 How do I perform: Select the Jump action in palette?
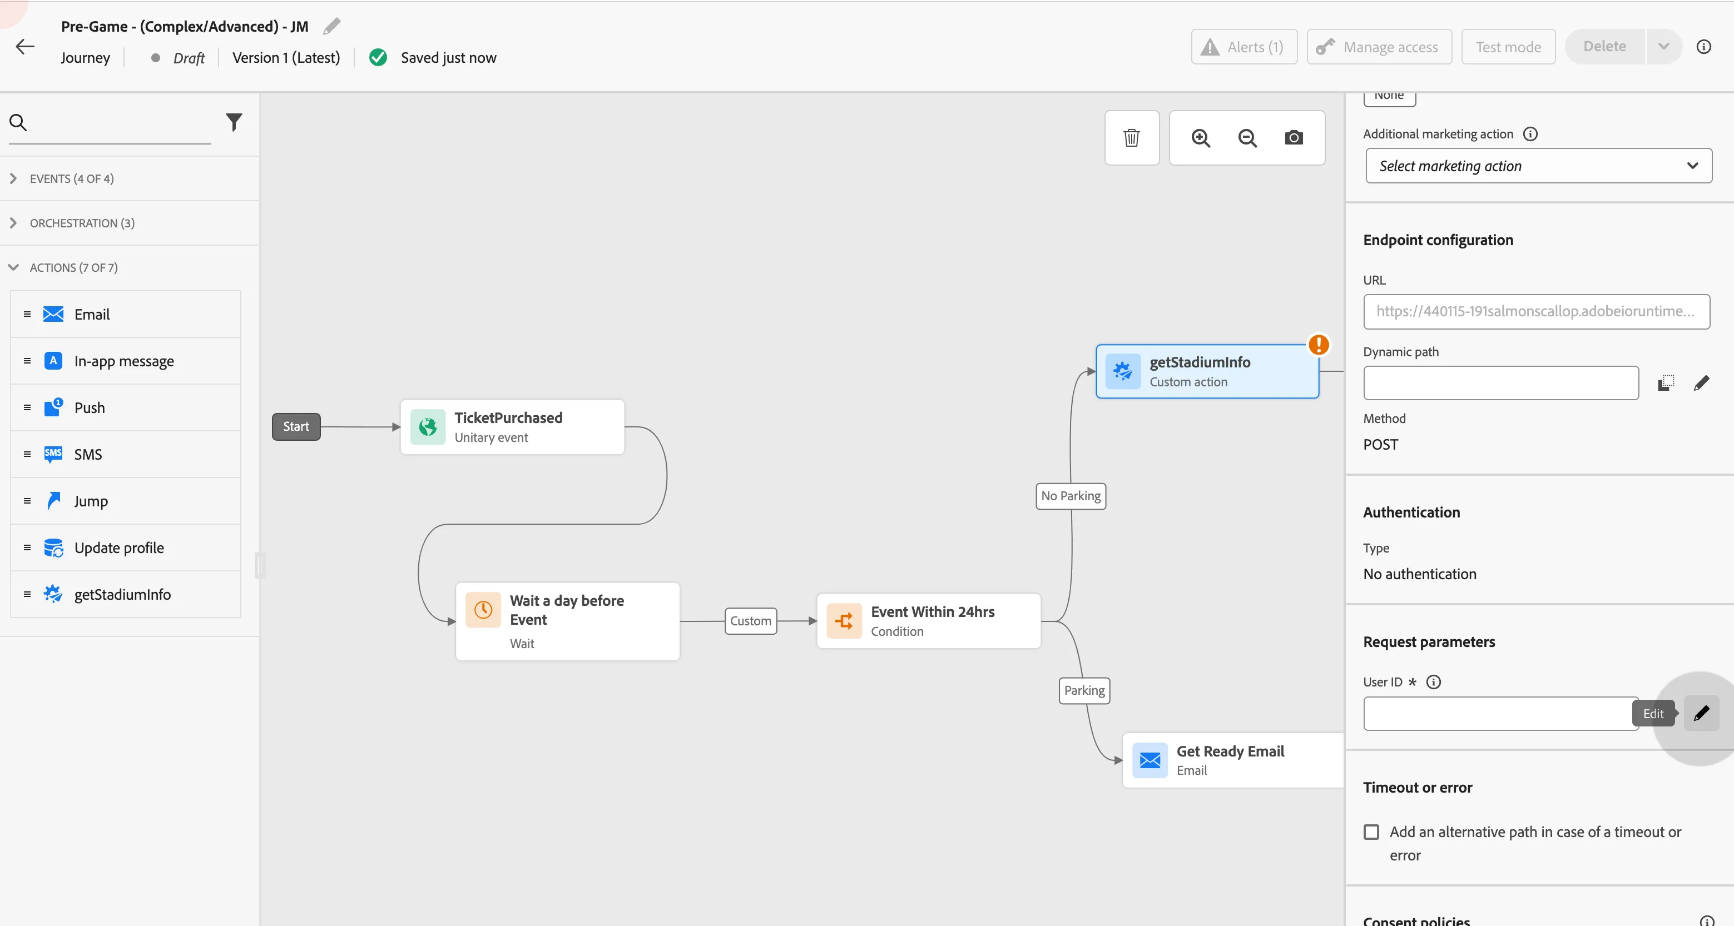[126, 501]
